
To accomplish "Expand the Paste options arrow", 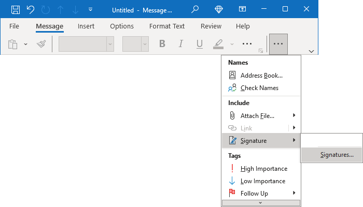I will (x=25, y=44).
